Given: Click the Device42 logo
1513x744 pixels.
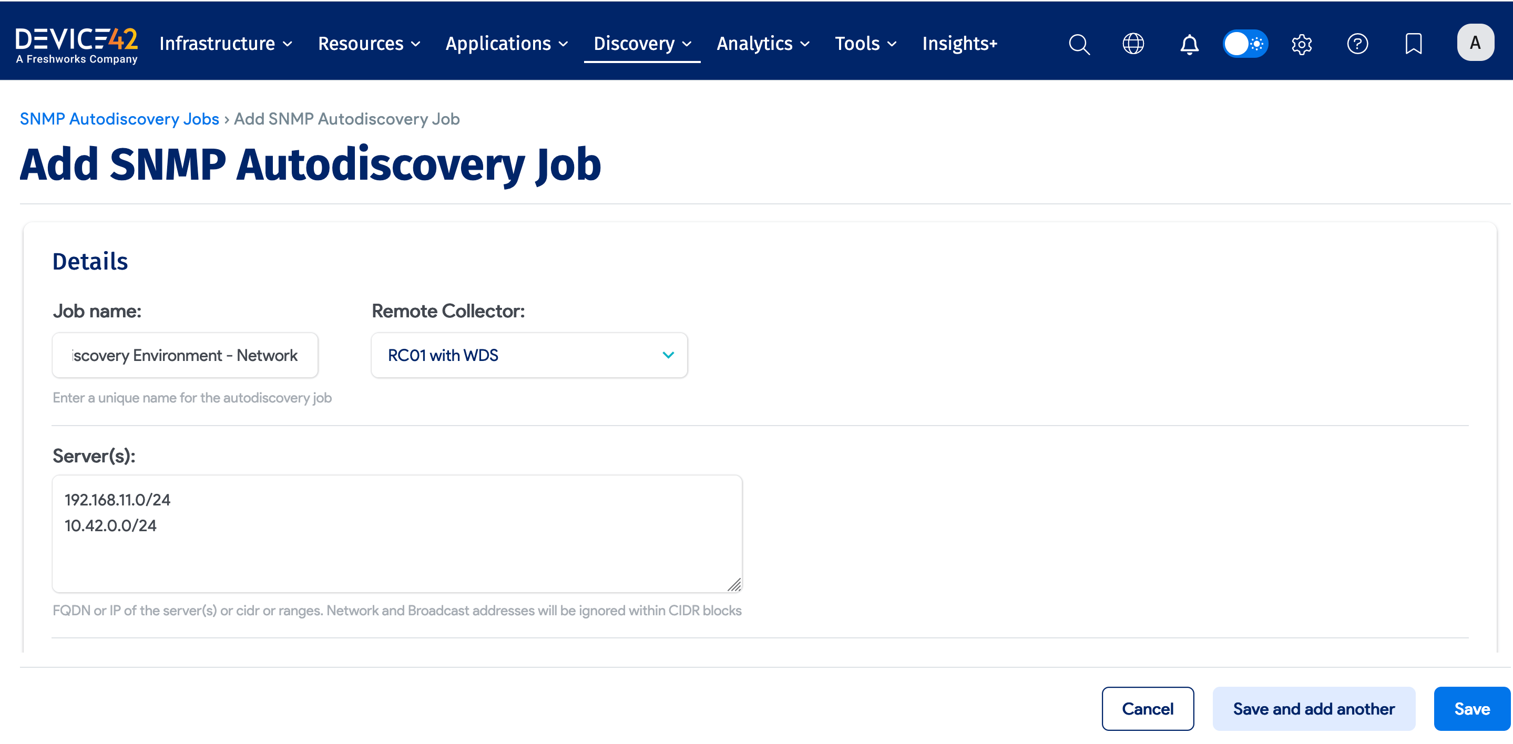Looking at the screenshot, I should (76, 41).
